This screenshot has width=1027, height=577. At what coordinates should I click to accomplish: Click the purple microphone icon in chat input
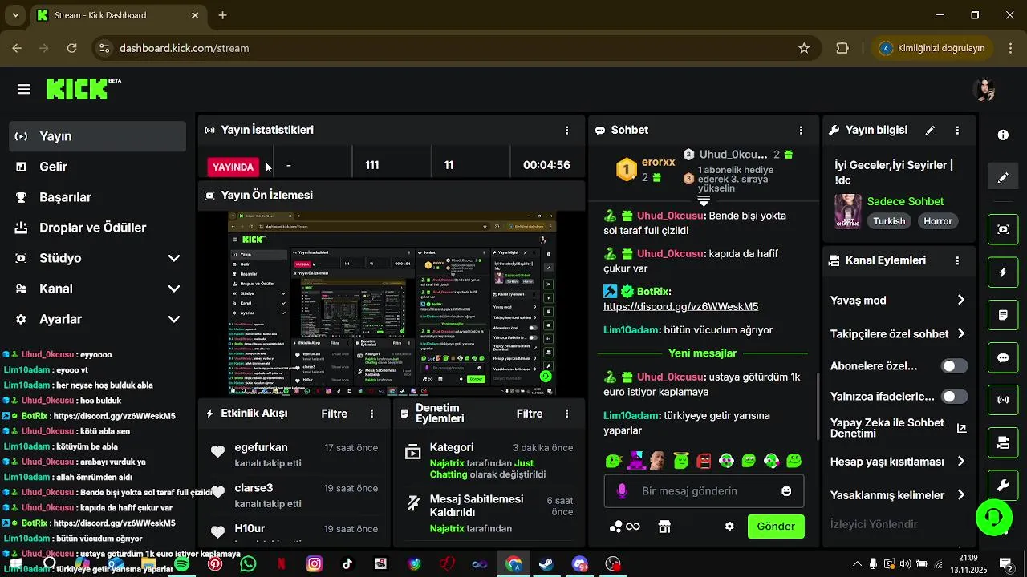point(622,491)
